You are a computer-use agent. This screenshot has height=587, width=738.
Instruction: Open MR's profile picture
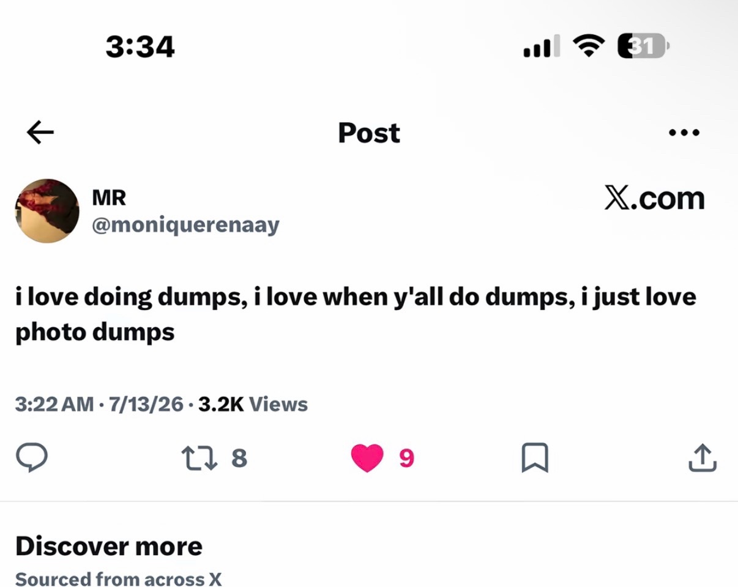click(47, 211)
